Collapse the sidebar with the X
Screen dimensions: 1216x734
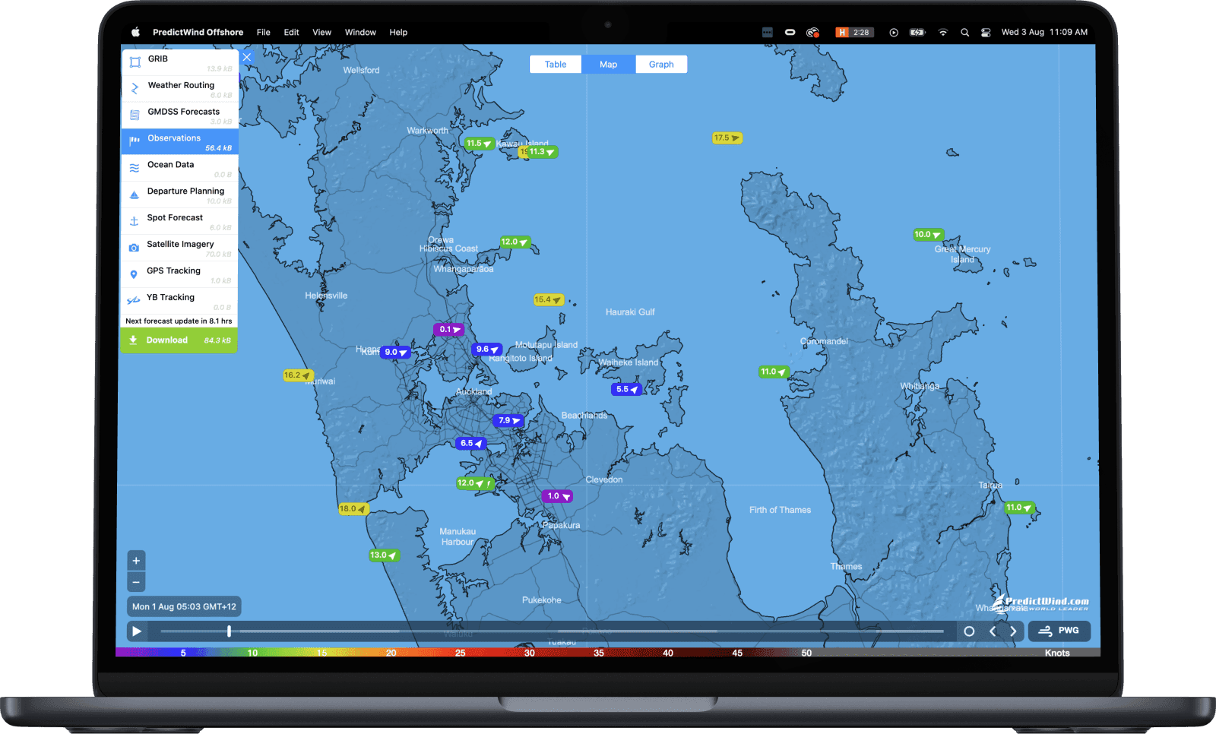[x=246, y=57]
